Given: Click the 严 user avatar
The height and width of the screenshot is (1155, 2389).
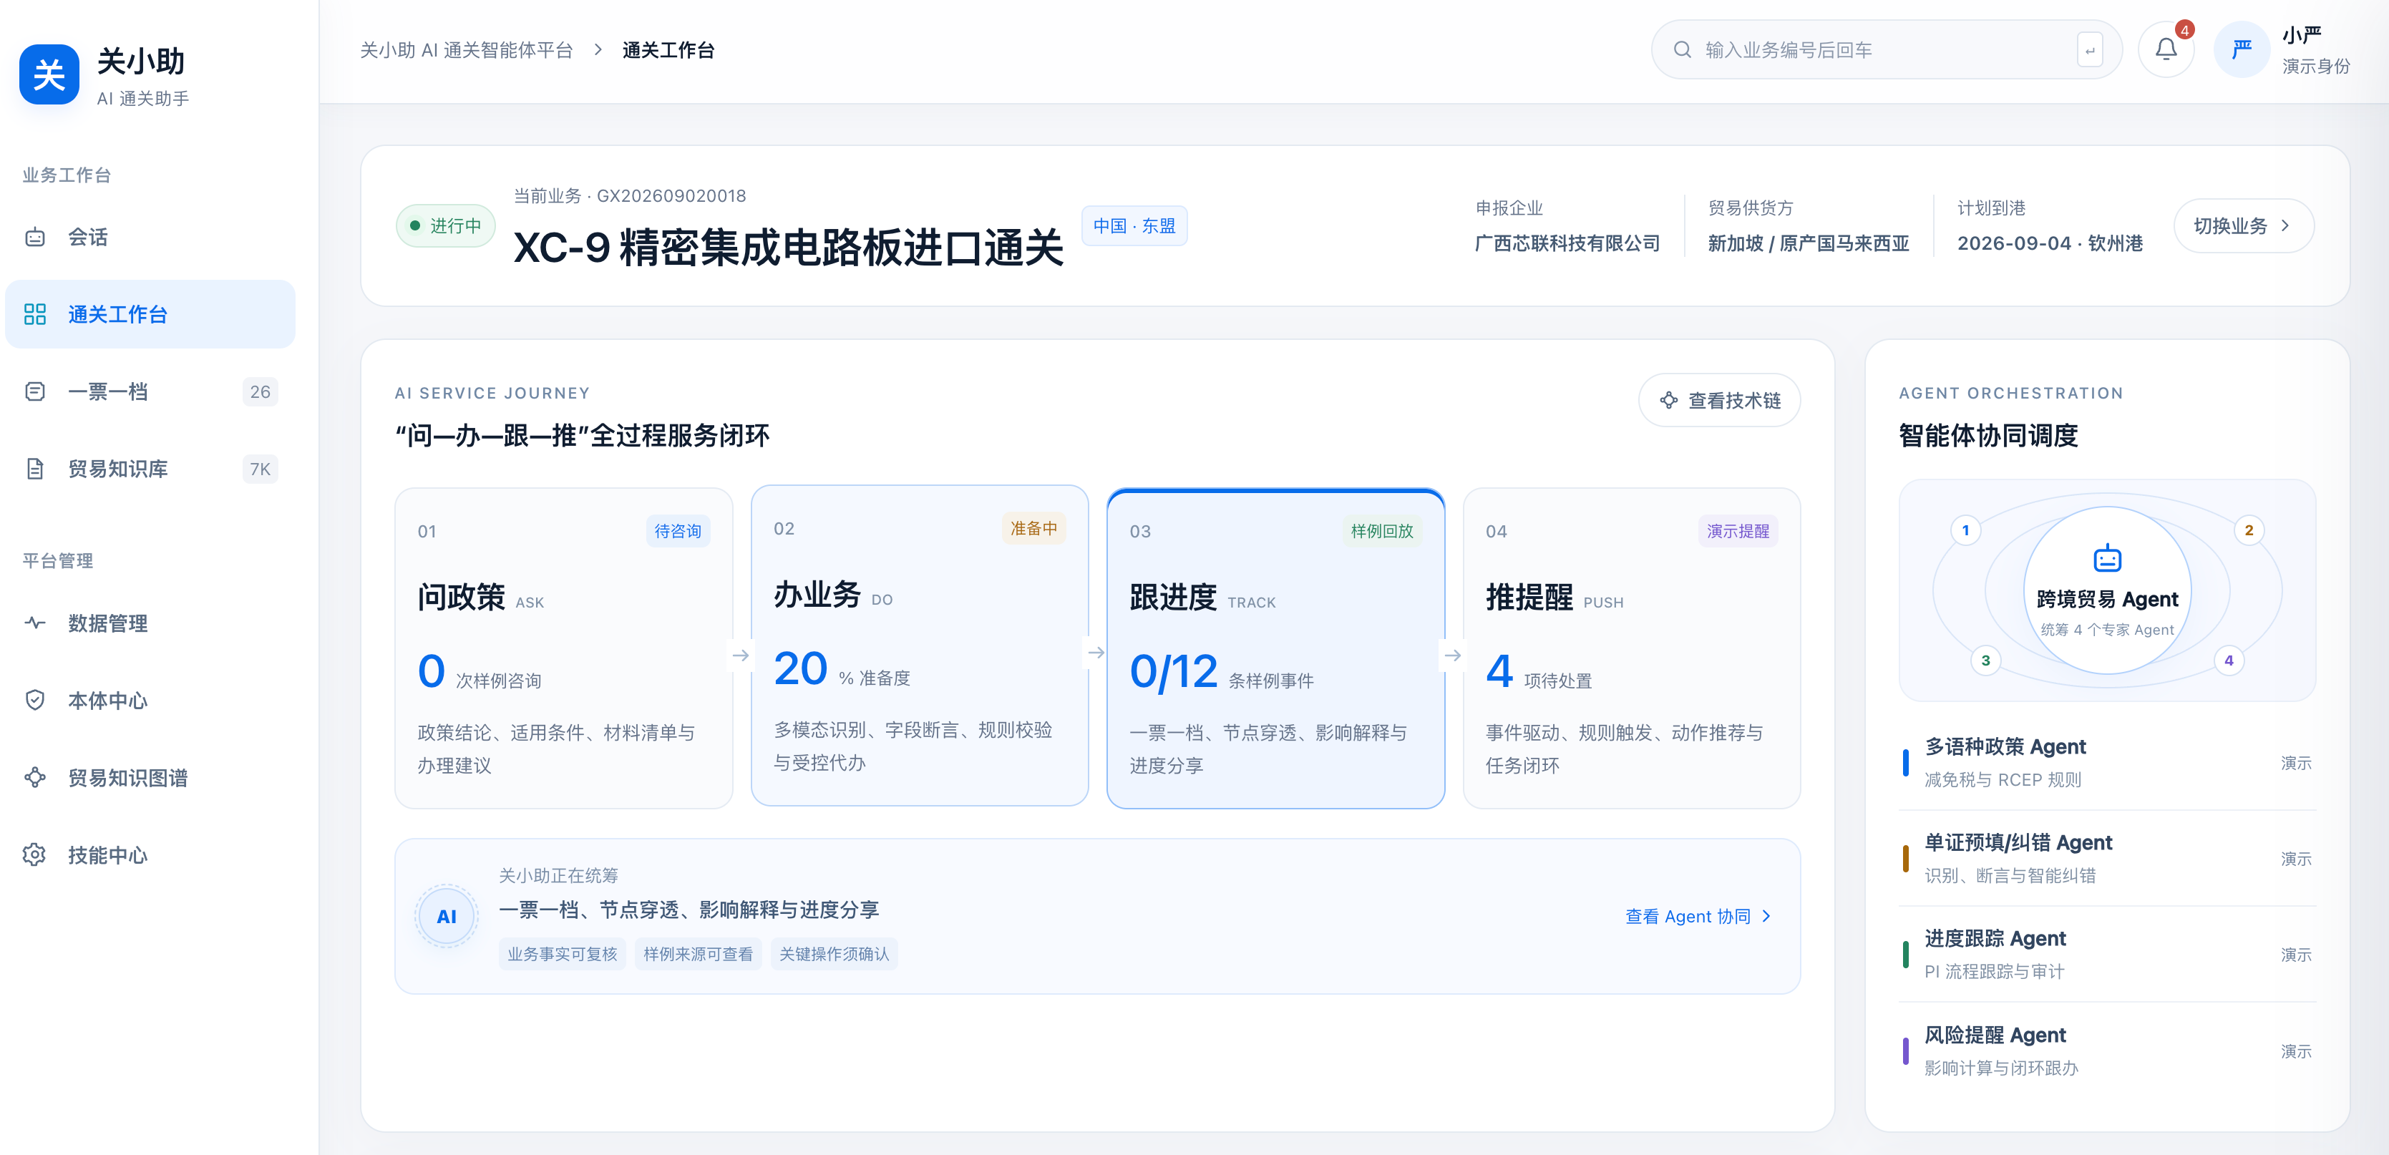Looking at the screenshot, I should point(2242,49).
